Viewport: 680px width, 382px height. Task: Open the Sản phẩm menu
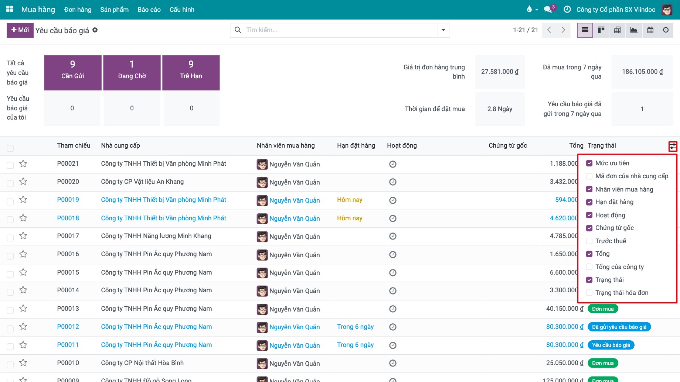(115, 10)
